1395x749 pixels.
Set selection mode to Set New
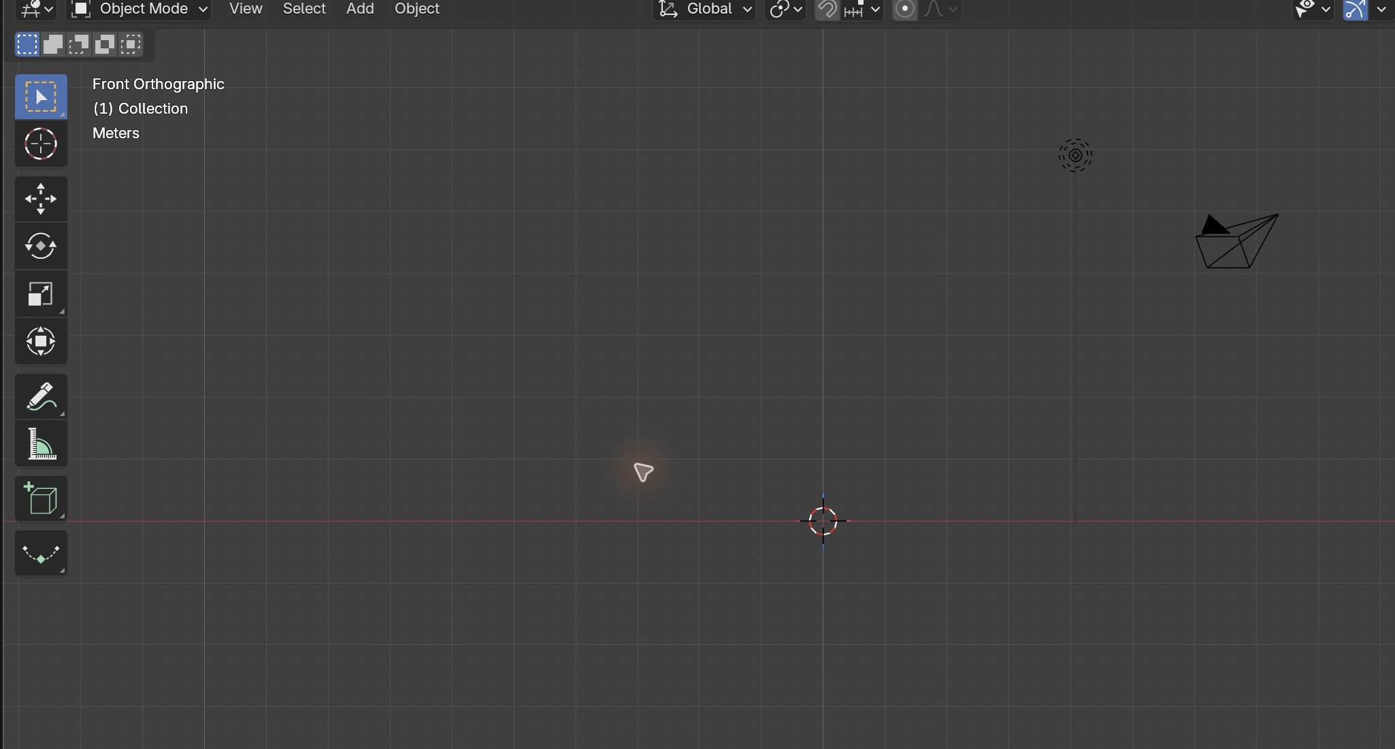click(x=27, y=45)
